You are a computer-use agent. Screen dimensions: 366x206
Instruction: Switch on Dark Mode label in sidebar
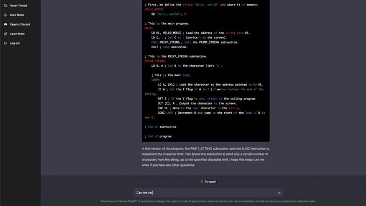pos(17,15)
